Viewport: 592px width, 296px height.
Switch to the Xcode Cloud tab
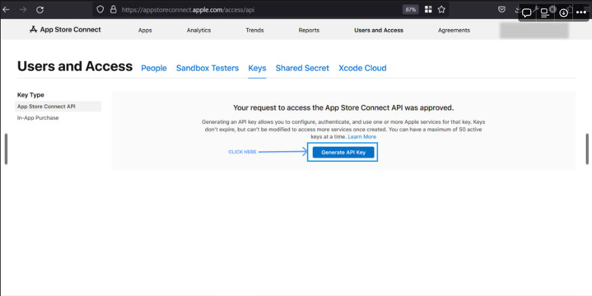pos(362,68)
